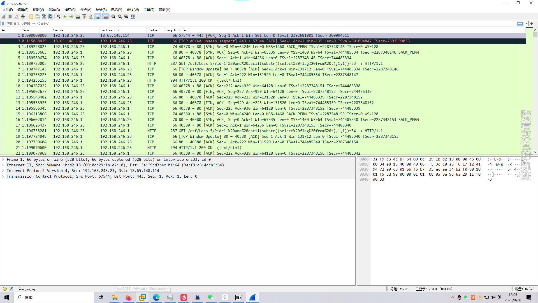Open capture file properties status icon

(x=11, y=289)
